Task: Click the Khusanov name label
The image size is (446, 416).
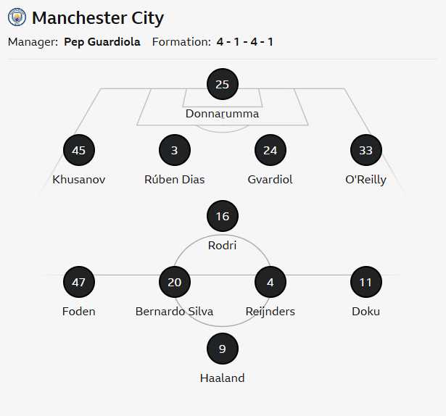Action: pyautogui.click(x=79, y=180)
